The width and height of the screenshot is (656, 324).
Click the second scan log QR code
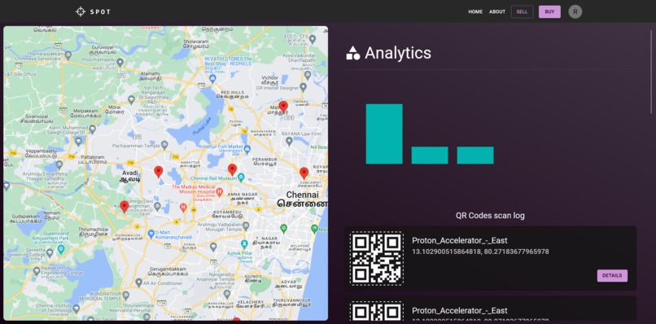tap(377, 312)
